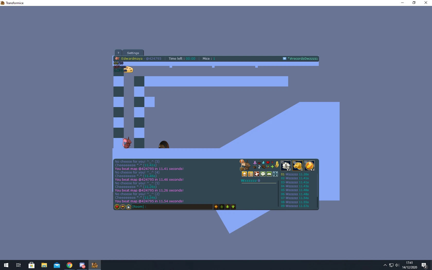Image resolution: width=432 pixels, height=270 pixels.
Task: Use the crying teardrop emote
Action: (263, 162)
